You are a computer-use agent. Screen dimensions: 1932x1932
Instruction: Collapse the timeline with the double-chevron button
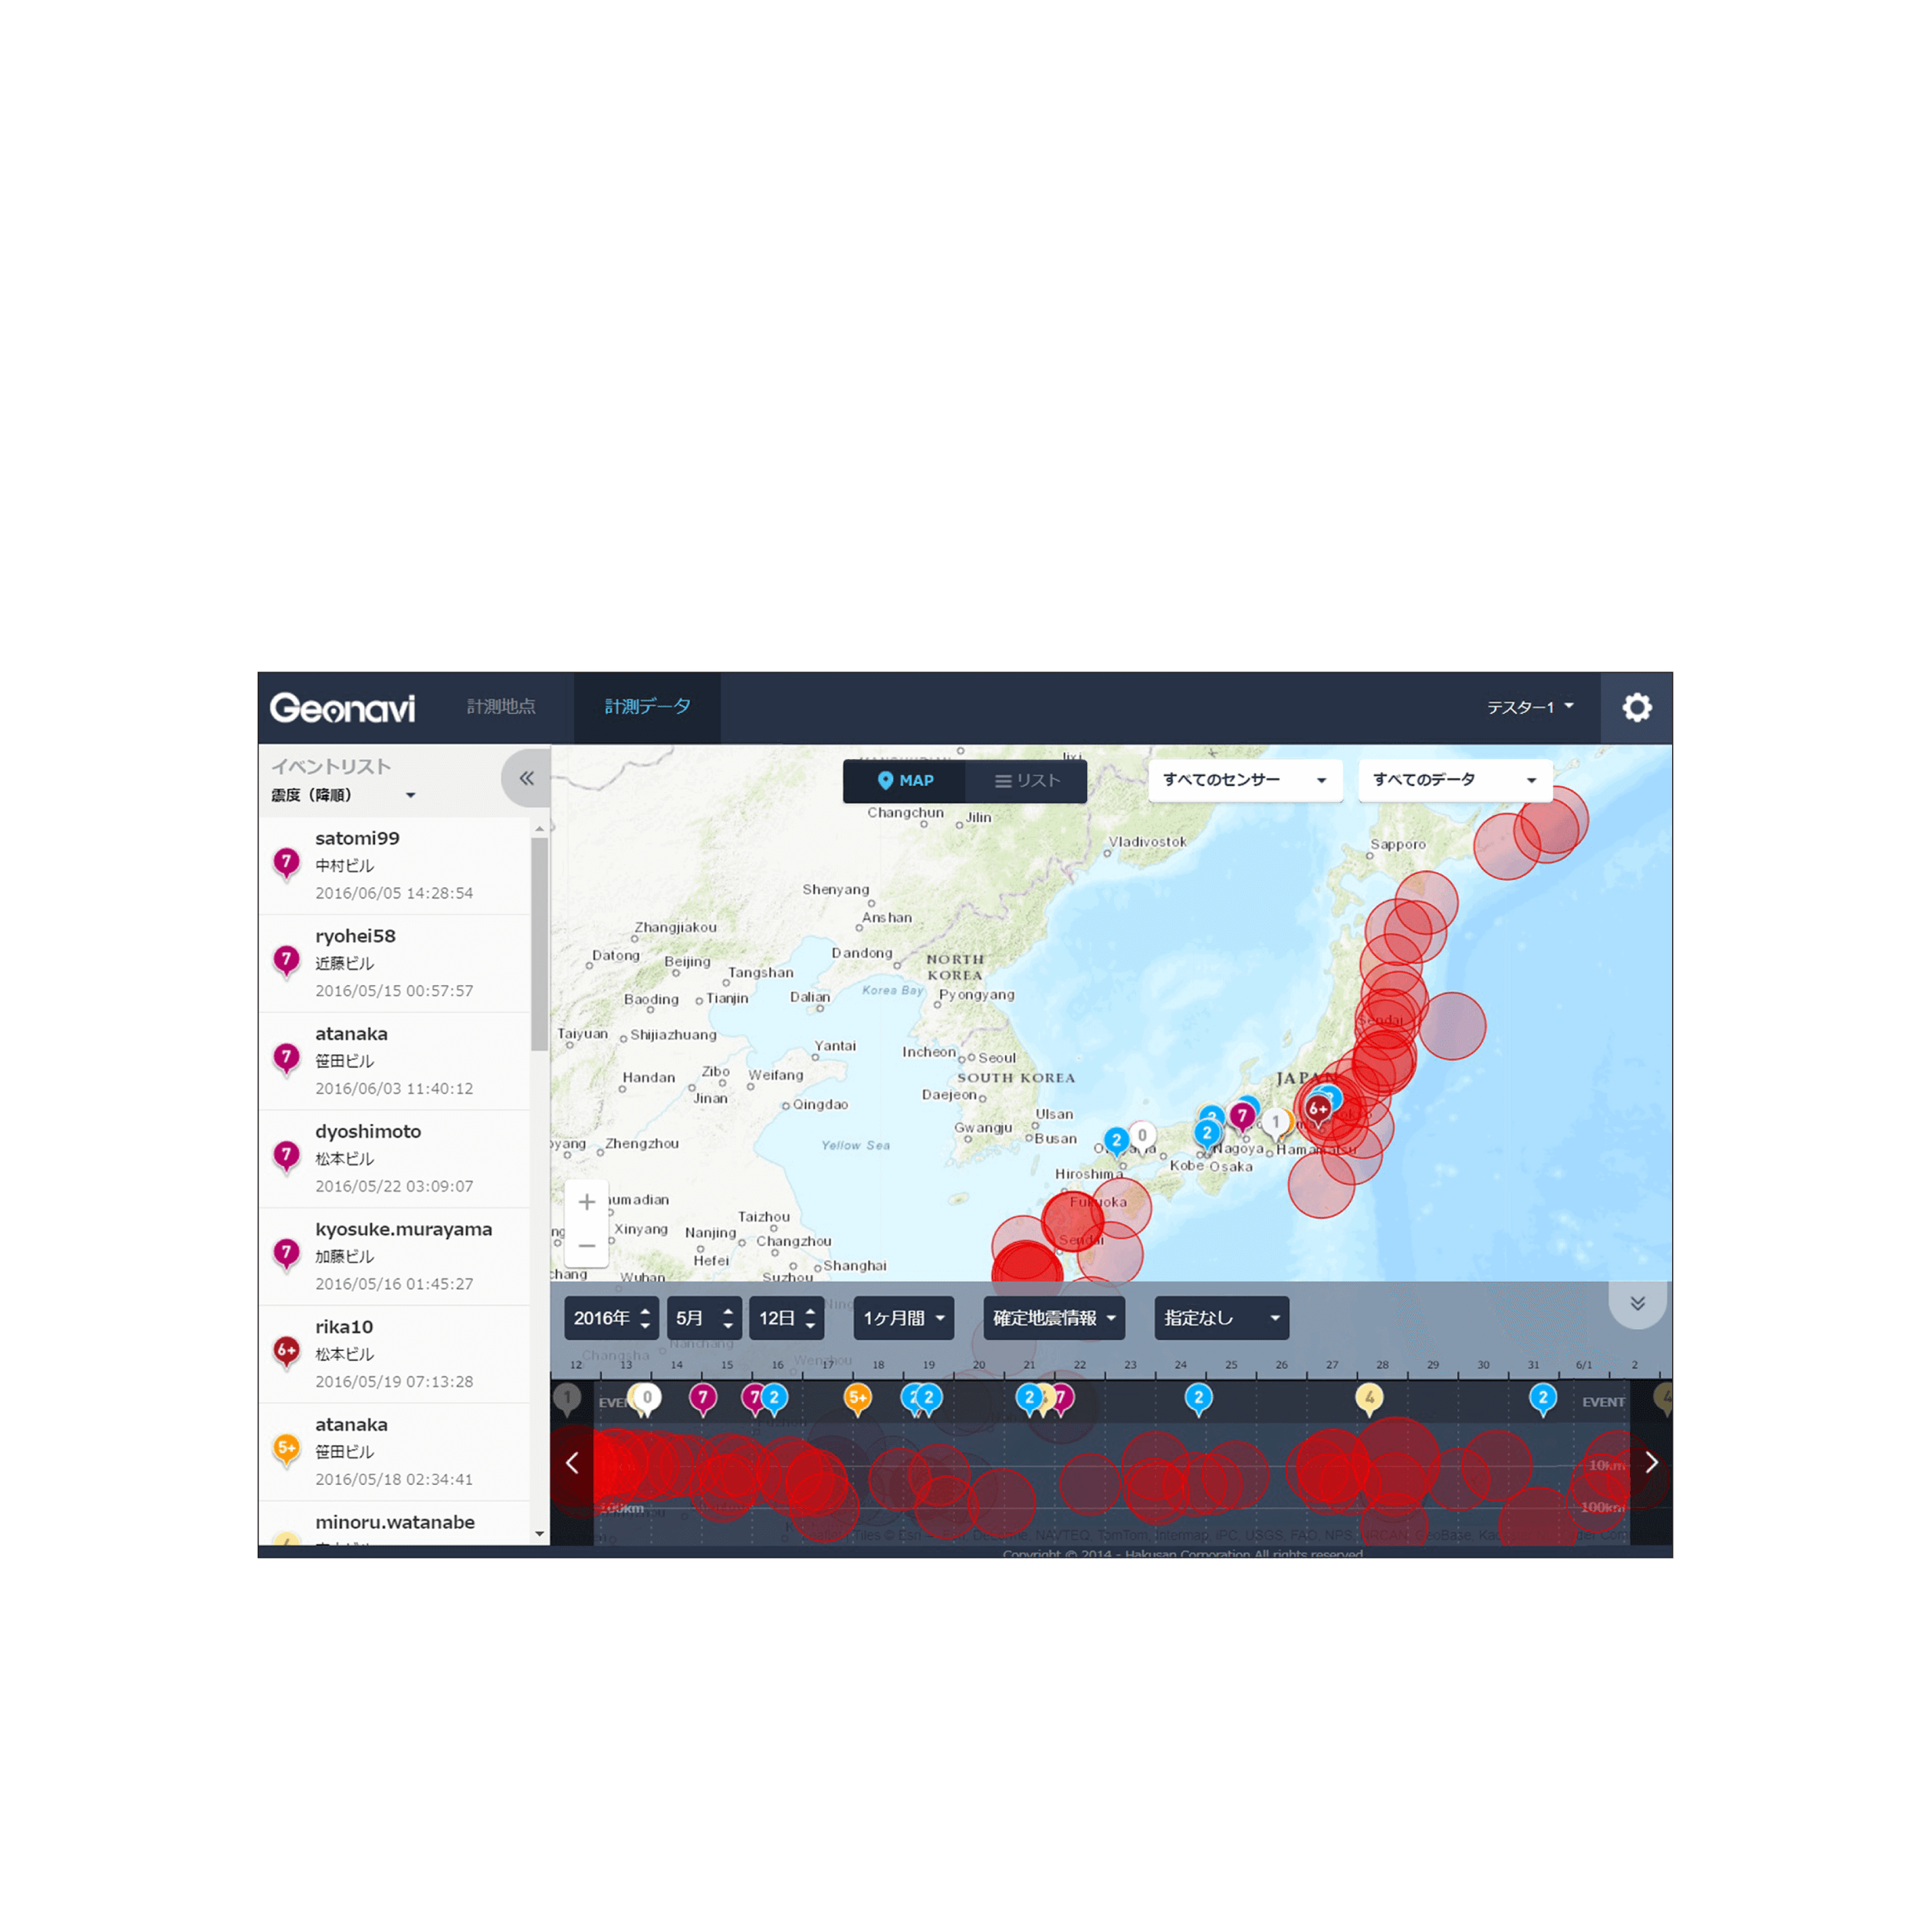click(x=1637, y=1303)
